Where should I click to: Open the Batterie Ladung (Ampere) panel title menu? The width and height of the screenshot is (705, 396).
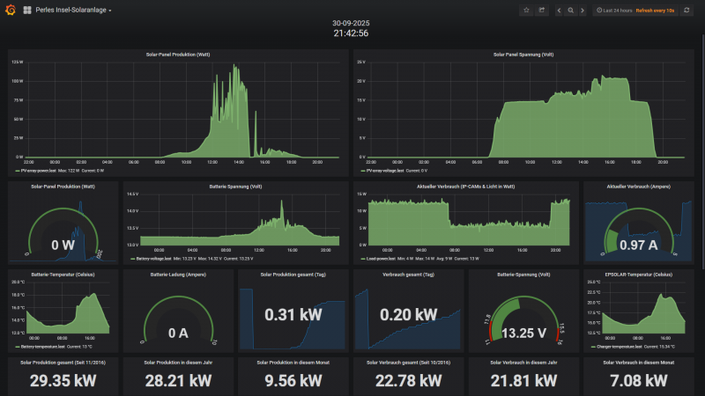click(x=177, y=274)
